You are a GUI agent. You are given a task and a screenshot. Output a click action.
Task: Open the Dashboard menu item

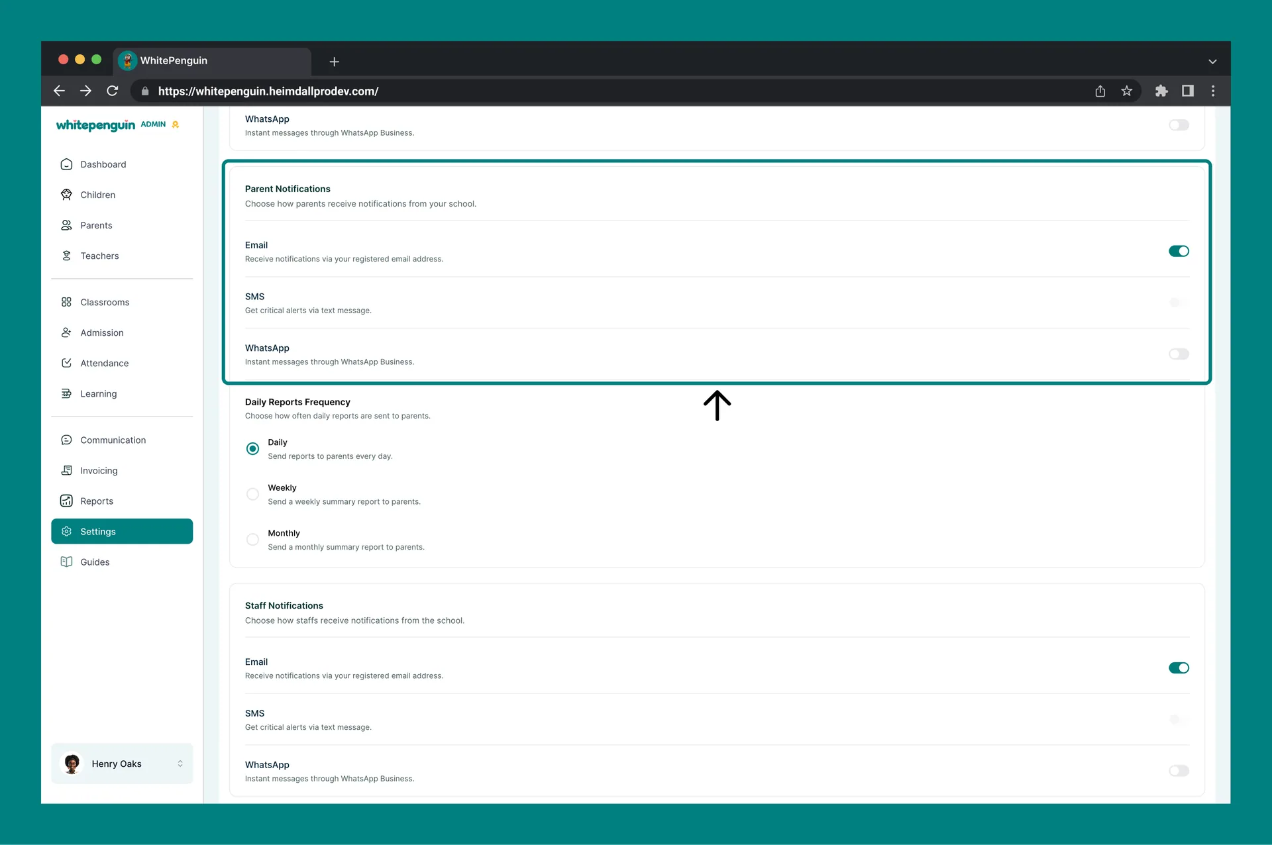pyautogui.click(x=122, y=164)
